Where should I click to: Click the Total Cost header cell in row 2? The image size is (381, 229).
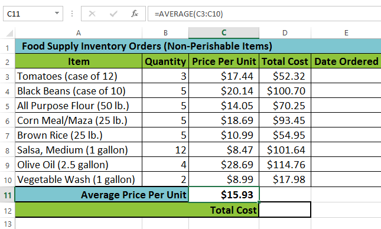(x=285, y=61)
